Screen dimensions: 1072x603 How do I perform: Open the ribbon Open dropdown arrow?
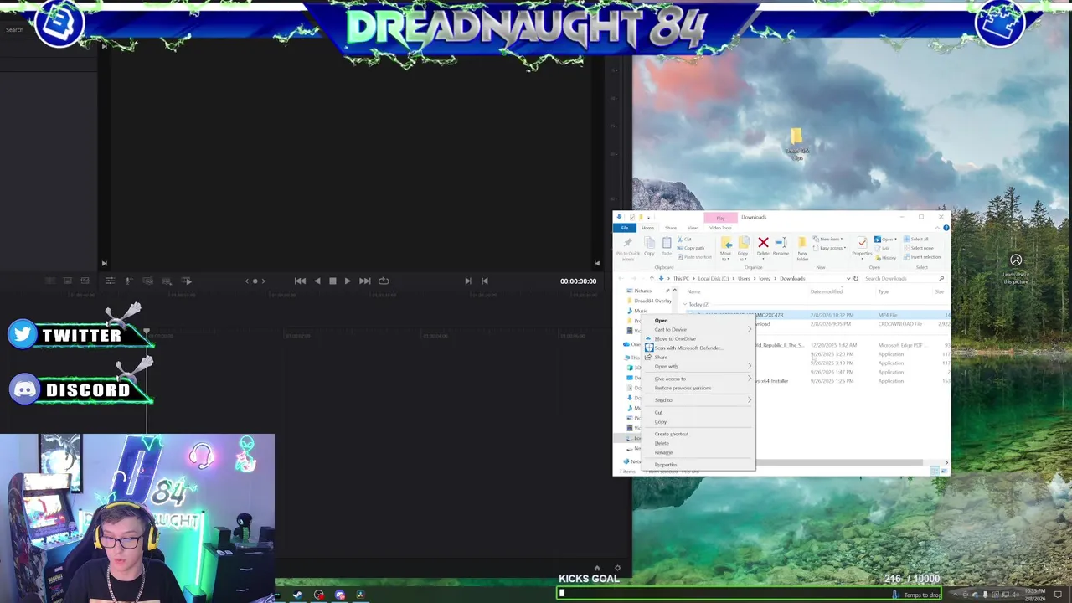click(x=895, y=240)
